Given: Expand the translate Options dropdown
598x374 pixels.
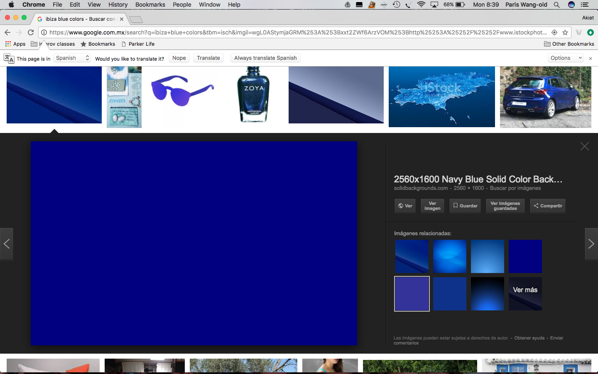Looking at the screenshot, I should [566, 58].
